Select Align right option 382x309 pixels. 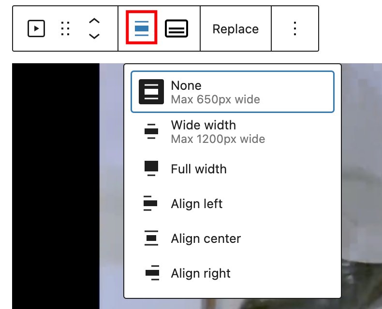[x=233, y=273]
